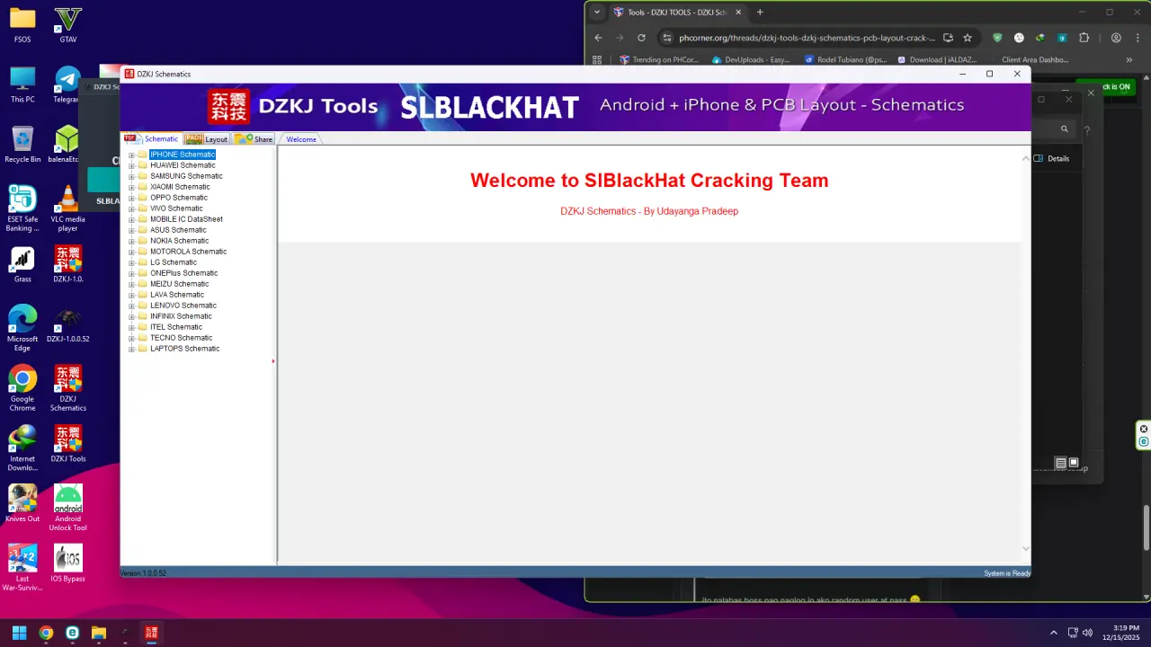Switch to the DZKJ app on the taskbar
The width and height of the screenshot is (1151, 647).
[x=151, y=633]
